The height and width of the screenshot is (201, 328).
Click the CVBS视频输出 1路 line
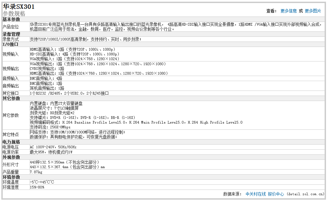click(x=47, y=69)
